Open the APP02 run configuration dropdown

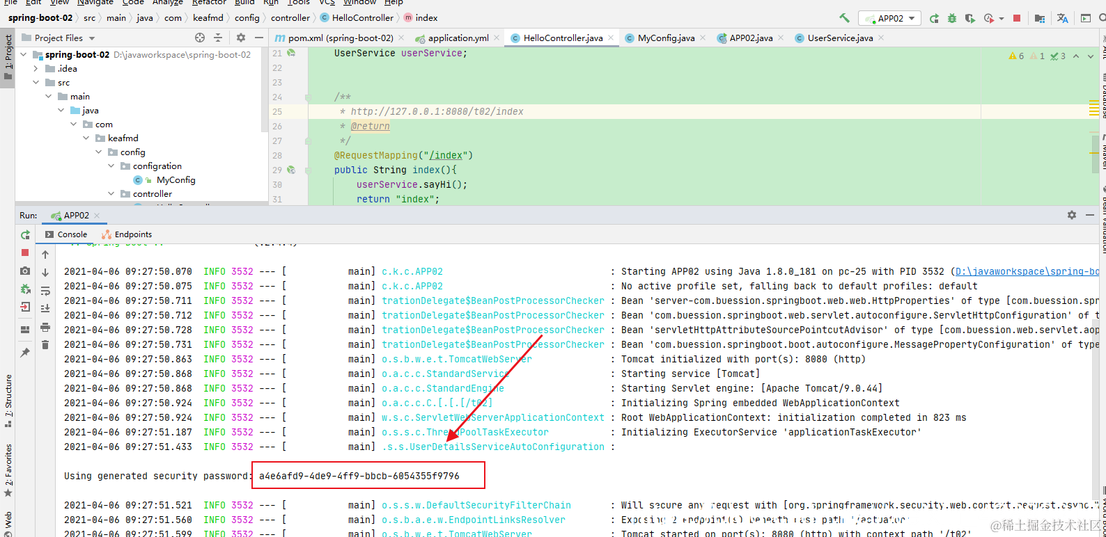pos(889,18)
